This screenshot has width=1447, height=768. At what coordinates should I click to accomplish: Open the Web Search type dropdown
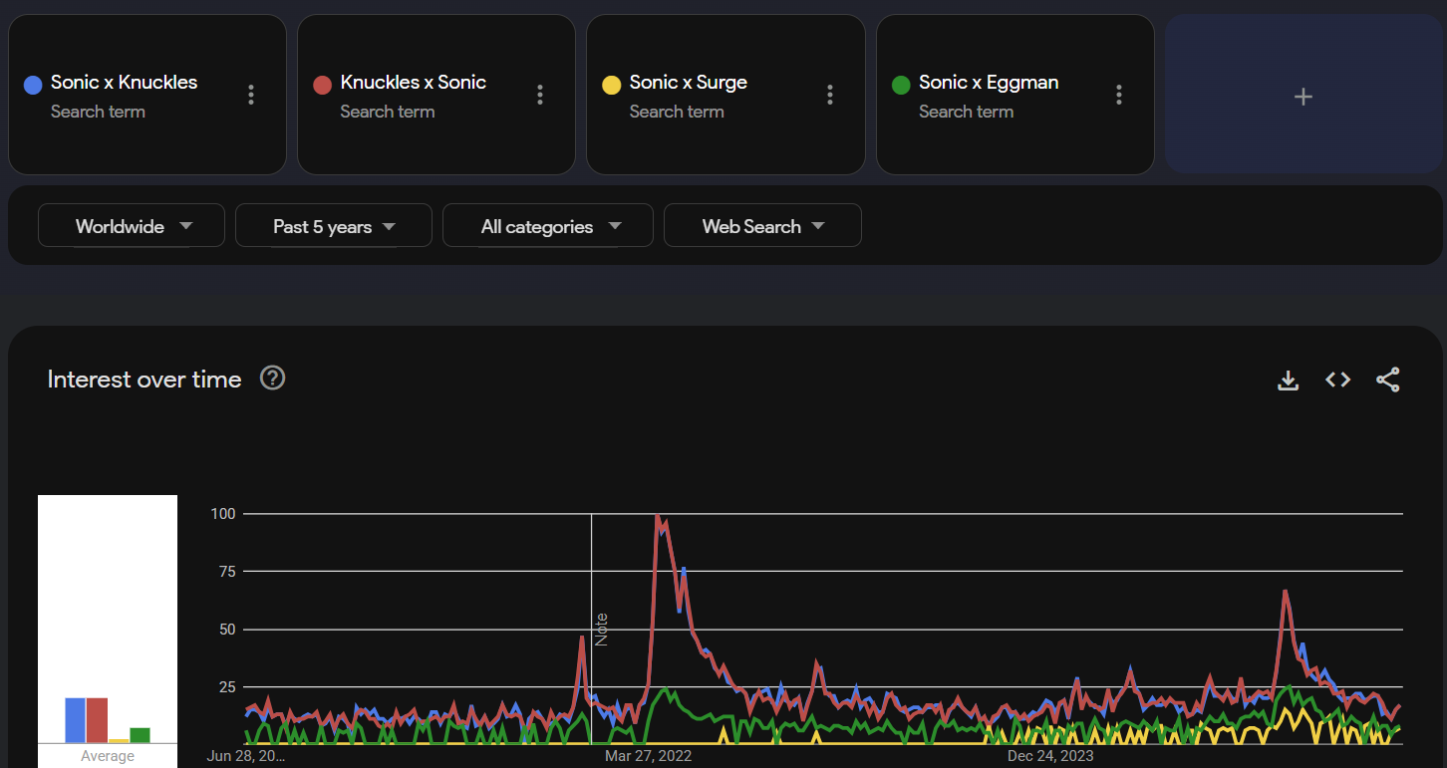762,226
